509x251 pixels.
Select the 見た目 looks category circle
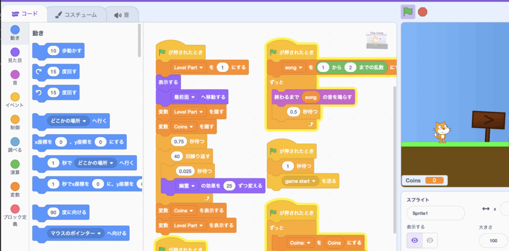15,52
